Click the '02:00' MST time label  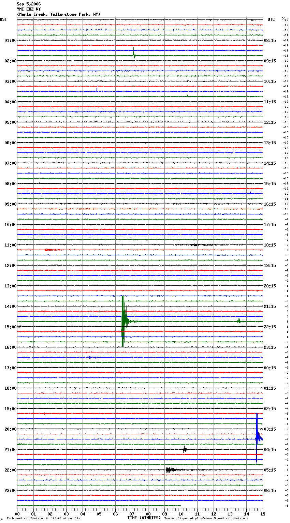click(10, 61)
